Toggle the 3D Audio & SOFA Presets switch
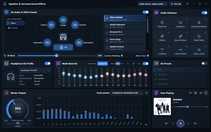The image size is (211, 132). tap(146, 12)
